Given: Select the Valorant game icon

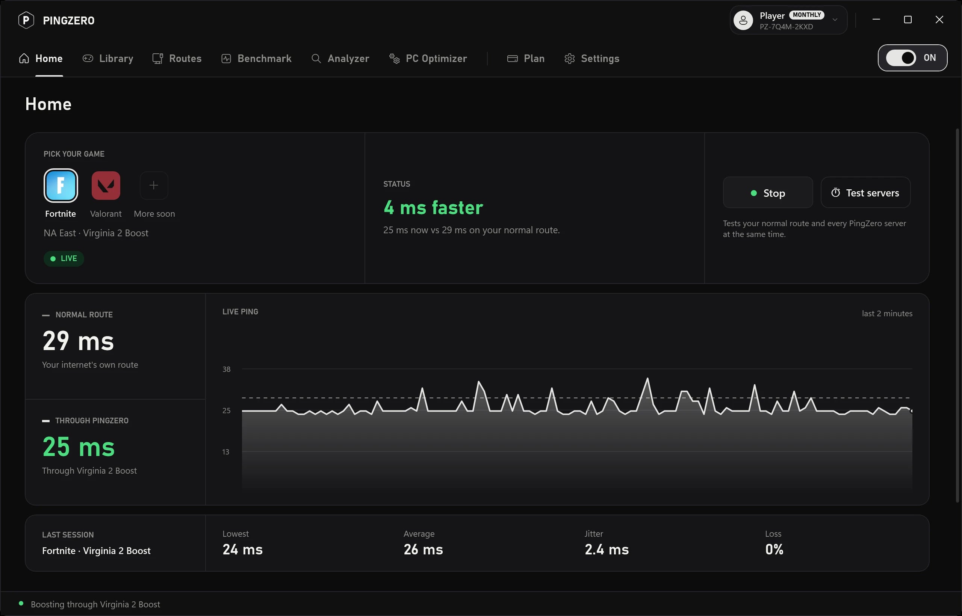Looking at the screenshot, I should pyautogui.click(x=106, y=186).
